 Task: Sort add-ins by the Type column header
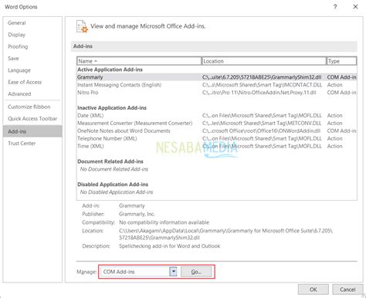click(x=341, y=61)
